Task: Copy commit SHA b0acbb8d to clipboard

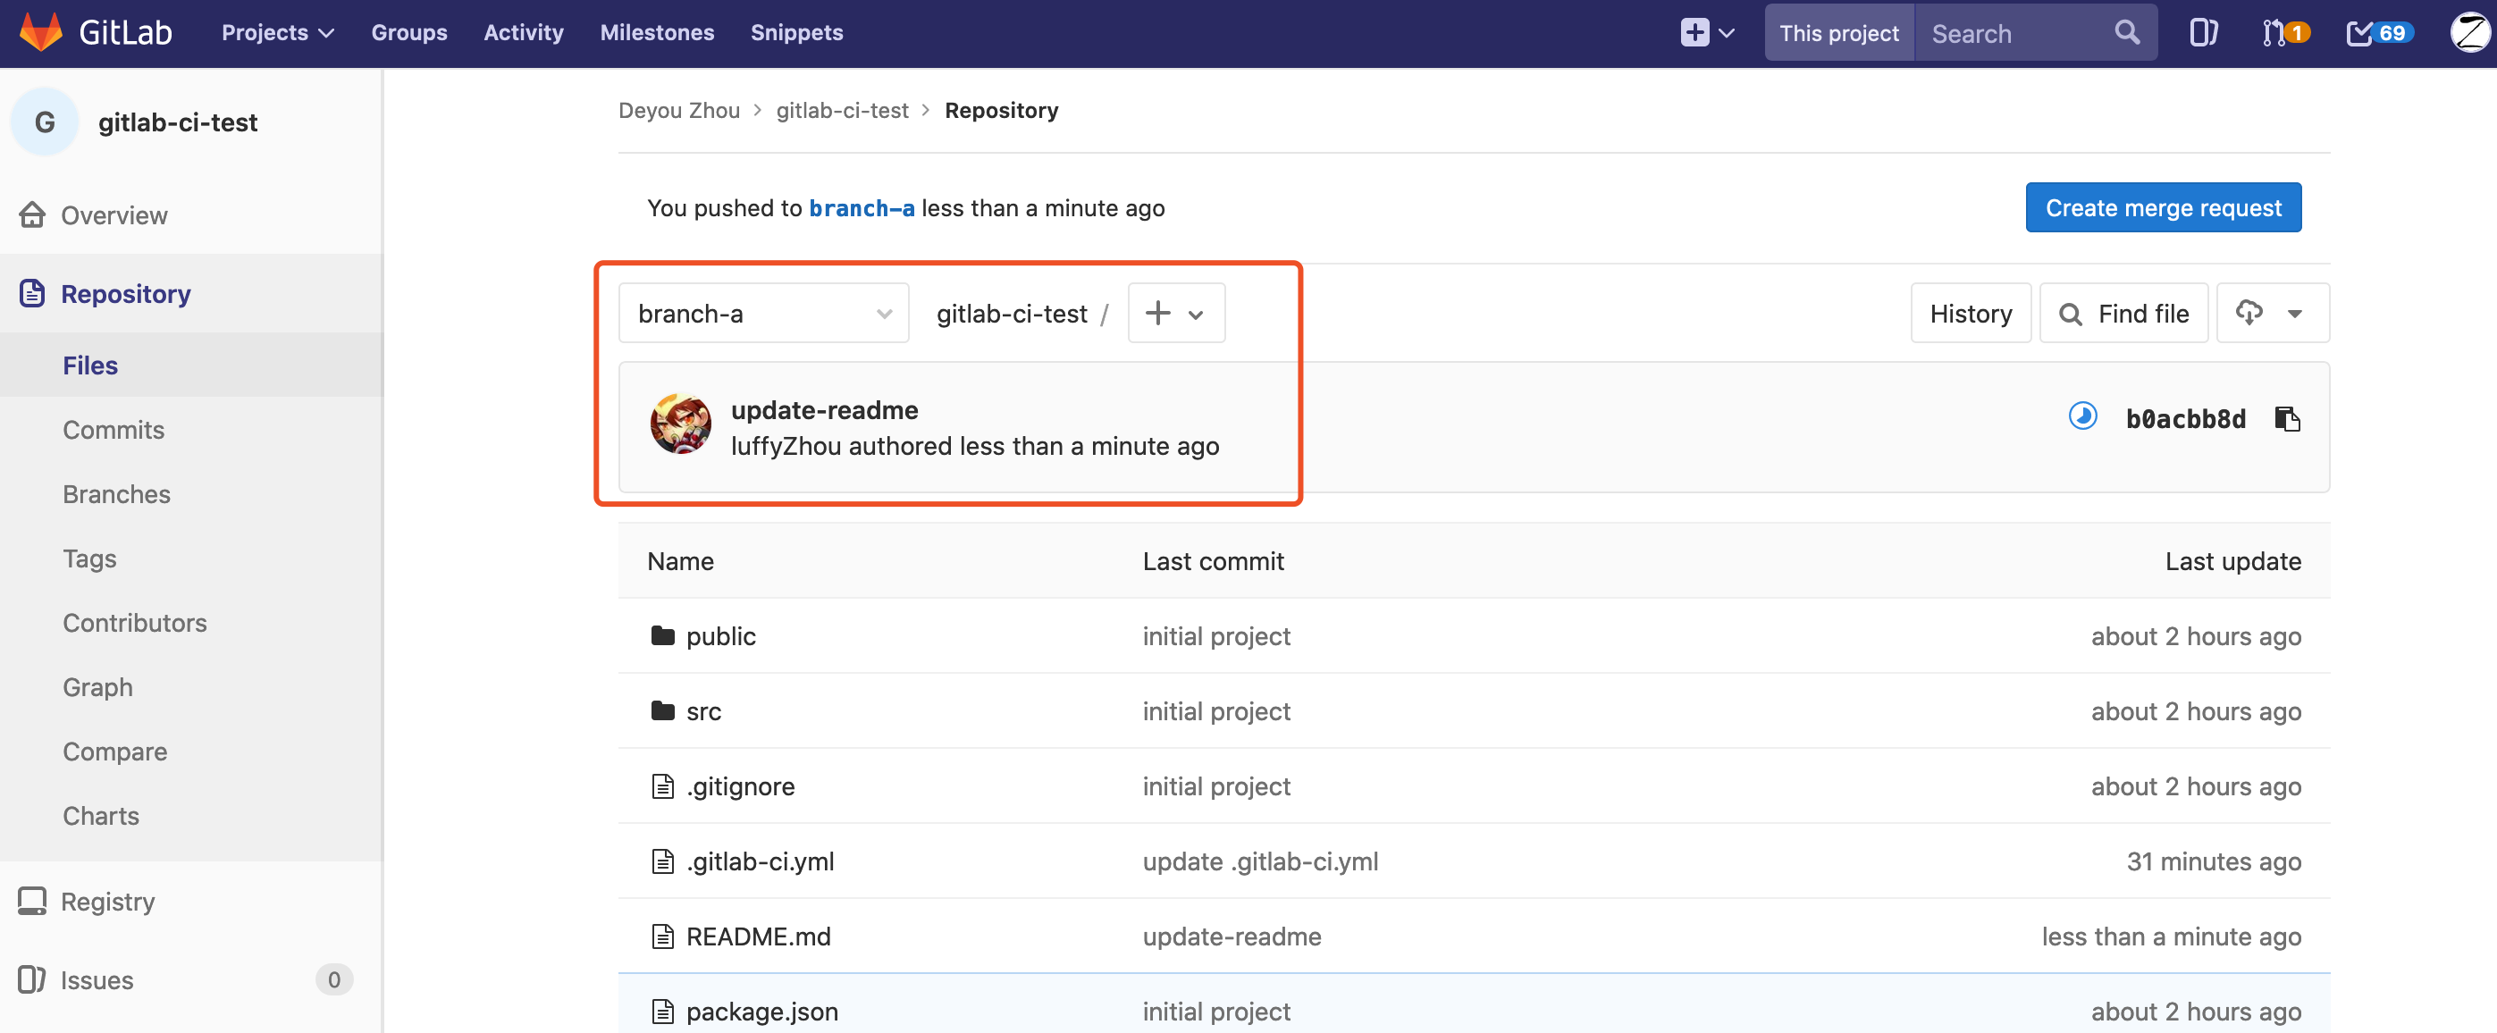Action: tap(2287, 418)
